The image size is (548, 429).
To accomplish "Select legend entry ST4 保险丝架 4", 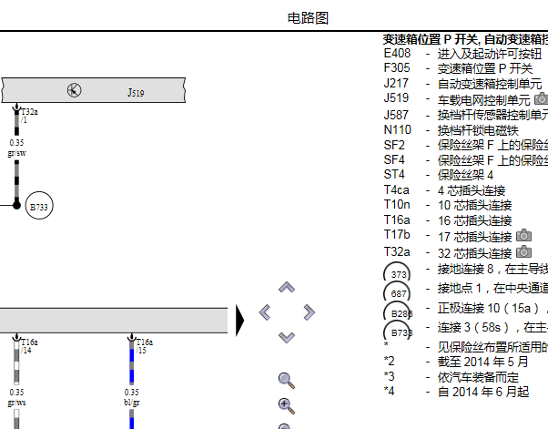I will point(438,175).
